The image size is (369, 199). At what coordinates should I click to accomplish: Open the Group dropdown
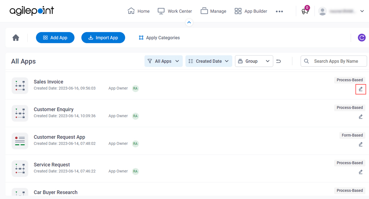coord(254,61)
